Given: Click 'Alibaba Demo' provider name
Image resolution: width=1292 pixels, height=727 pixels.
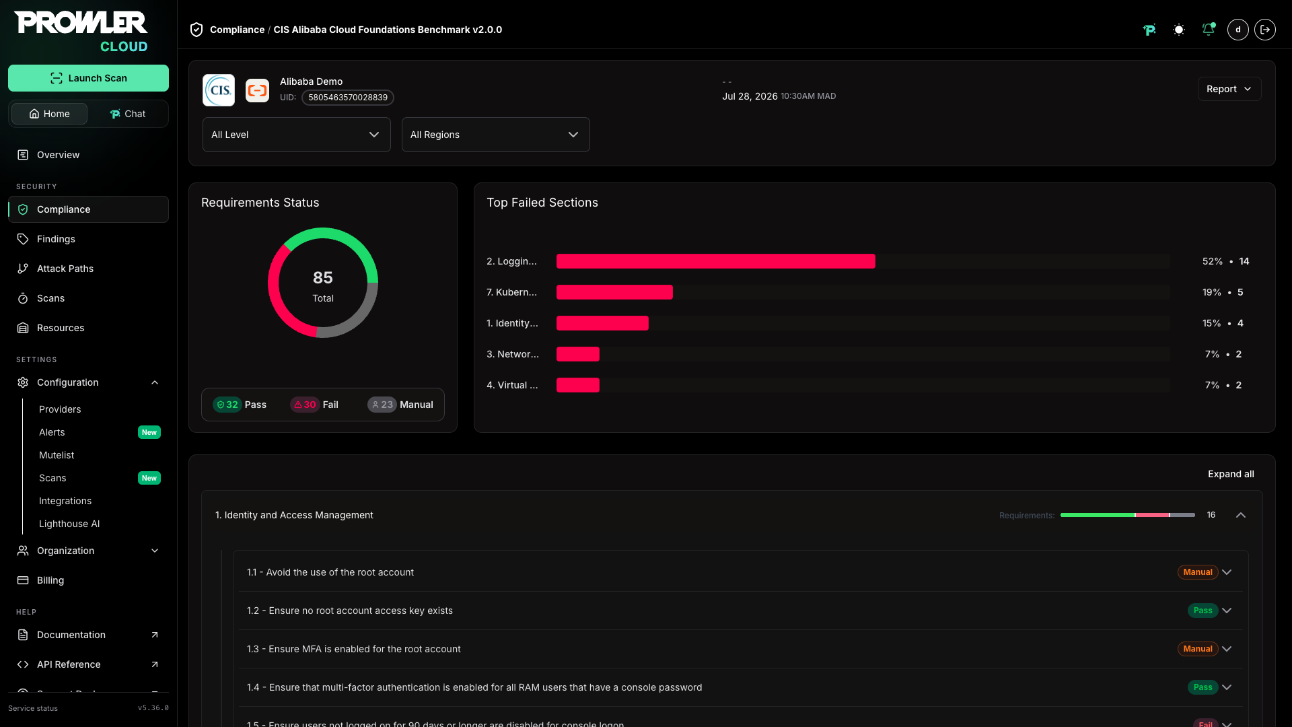Looking at the screenshot, I should coord(311,81).
